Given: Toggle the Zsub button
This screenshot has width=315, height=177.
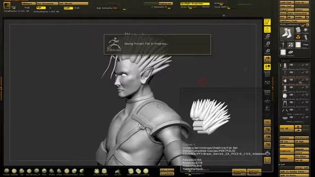Looking at the screenshot, I should [77, 8].
